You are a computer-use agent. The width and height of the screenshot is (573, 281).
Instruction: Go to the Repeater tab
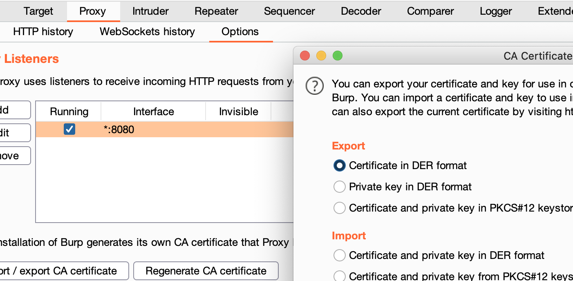tap(216, 11)
